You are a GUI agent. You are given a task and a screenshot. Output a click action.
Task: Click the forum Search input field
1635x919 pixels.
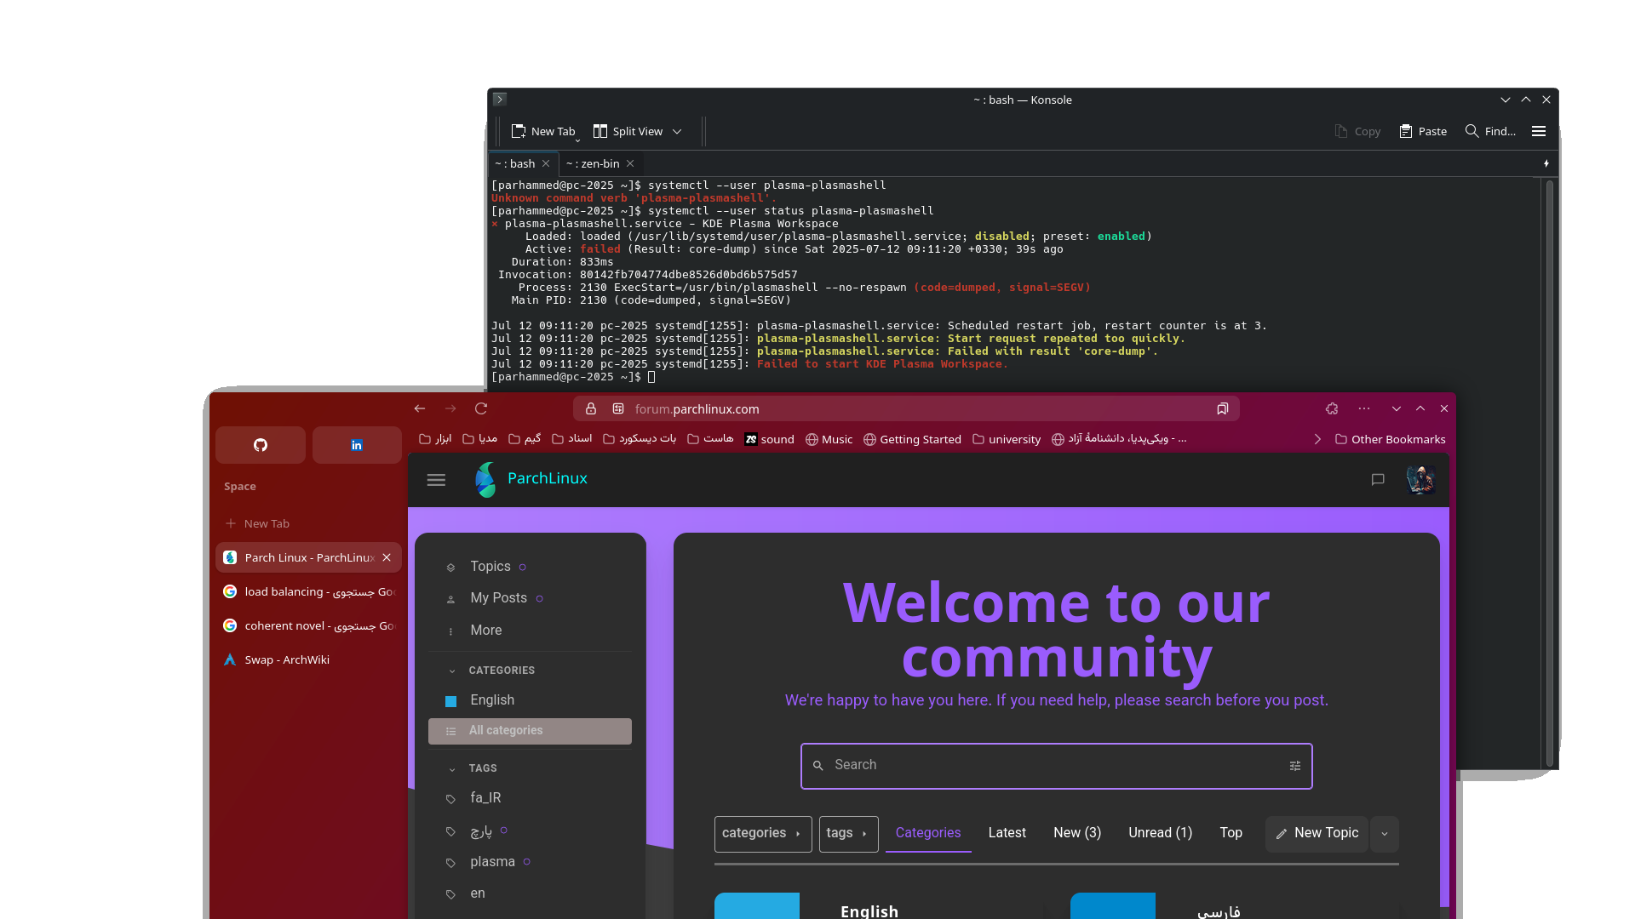point(1056,766)
